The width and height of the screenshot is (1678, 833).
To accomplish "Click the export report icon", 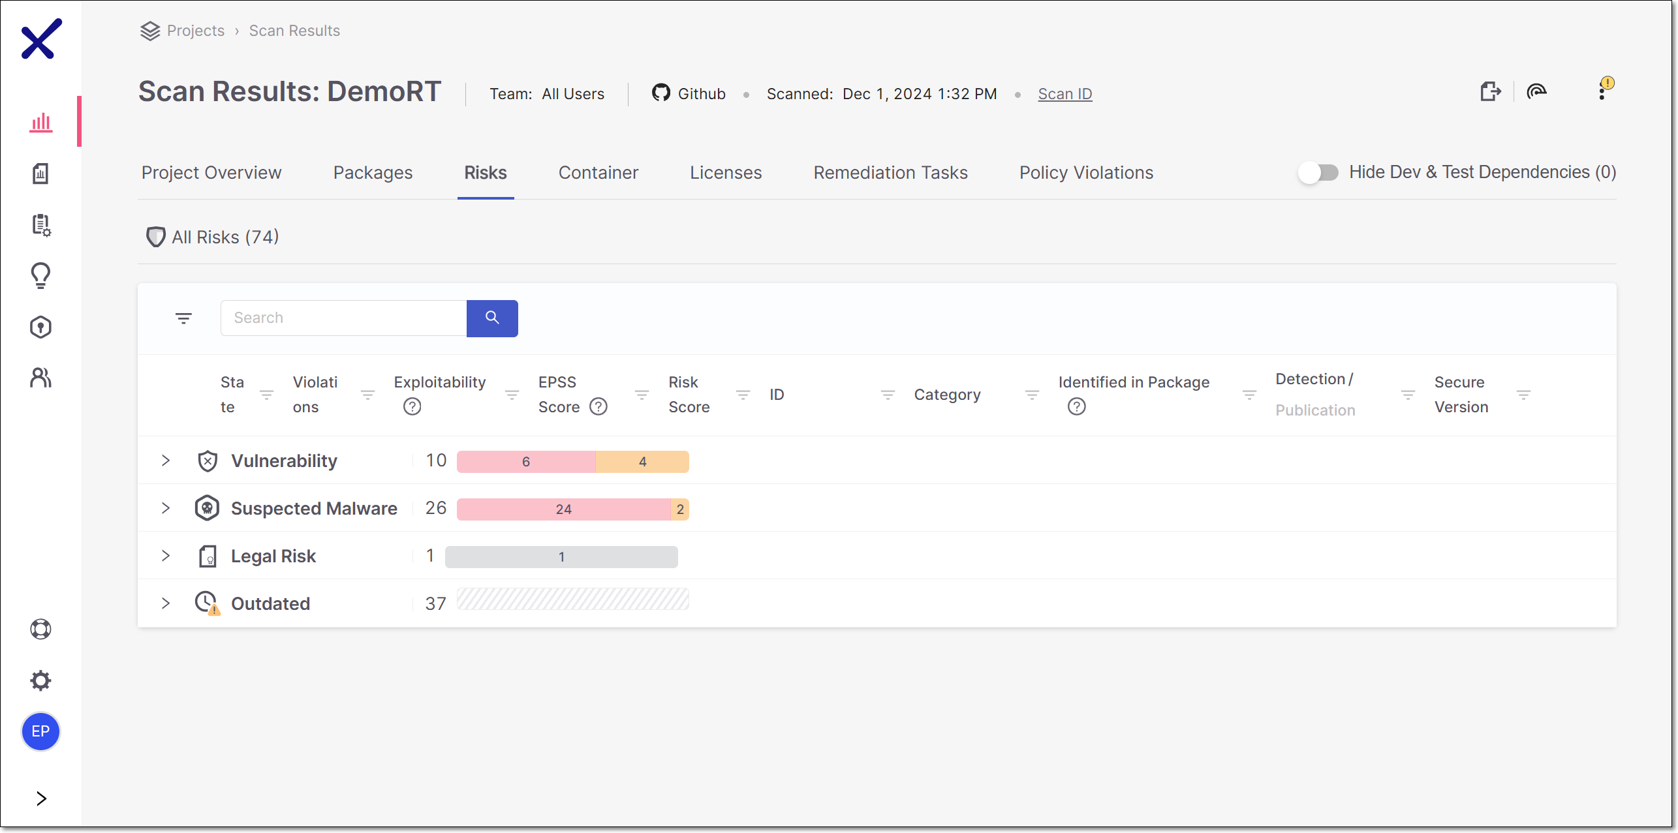I will pyautogui.click(x=1490, y=92).
